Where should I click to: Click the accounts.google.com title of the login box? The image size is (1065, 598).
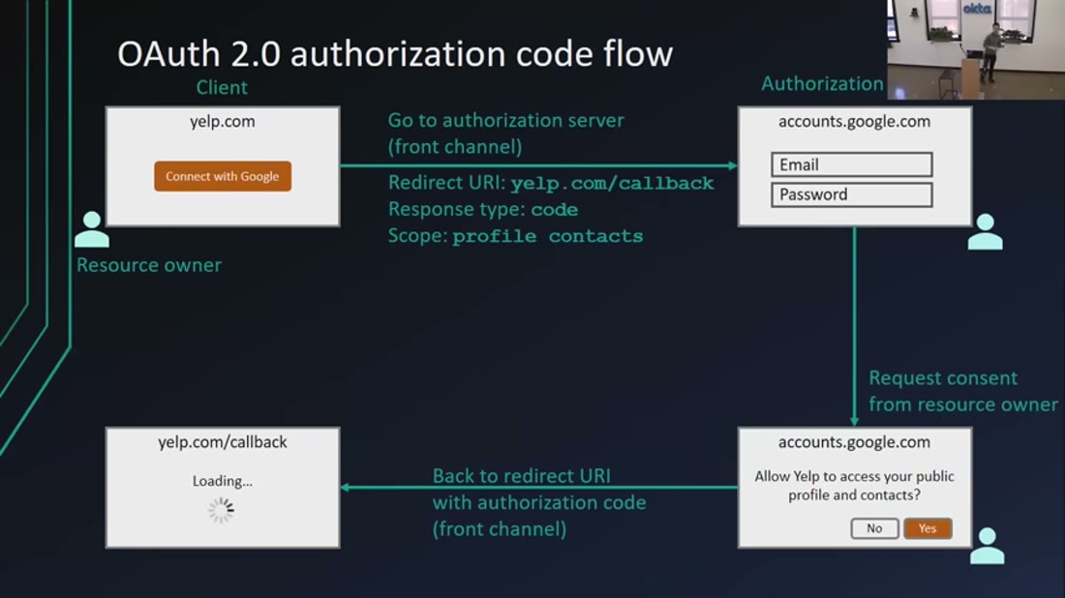click(x=855, y=122)
